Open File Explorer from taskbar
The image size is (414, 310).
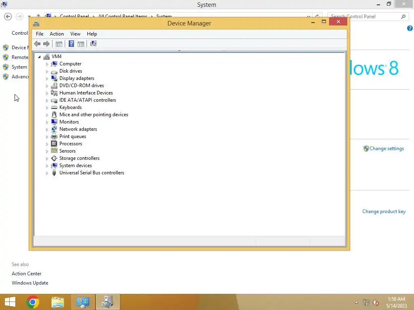(x=57, y=302)
